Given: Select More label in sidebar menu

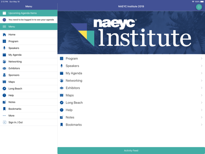Looking at the screenshot, I should click(12, 116).
